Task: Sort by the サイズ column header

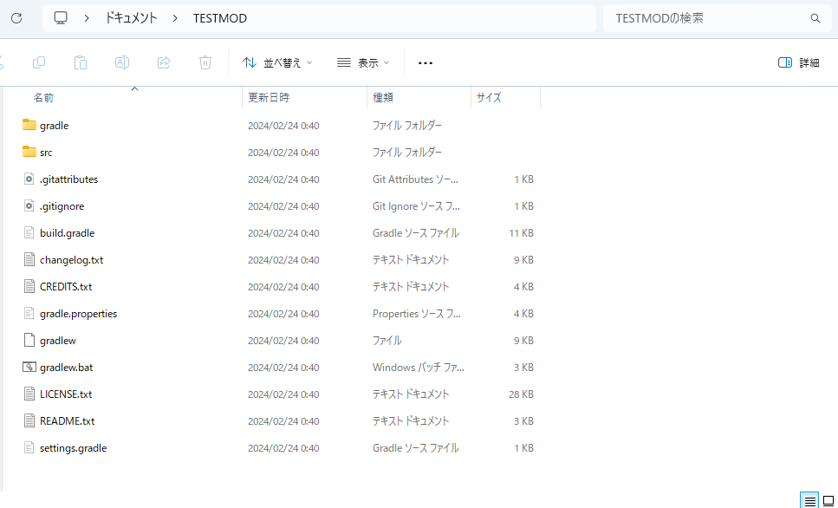Action: 489,97
